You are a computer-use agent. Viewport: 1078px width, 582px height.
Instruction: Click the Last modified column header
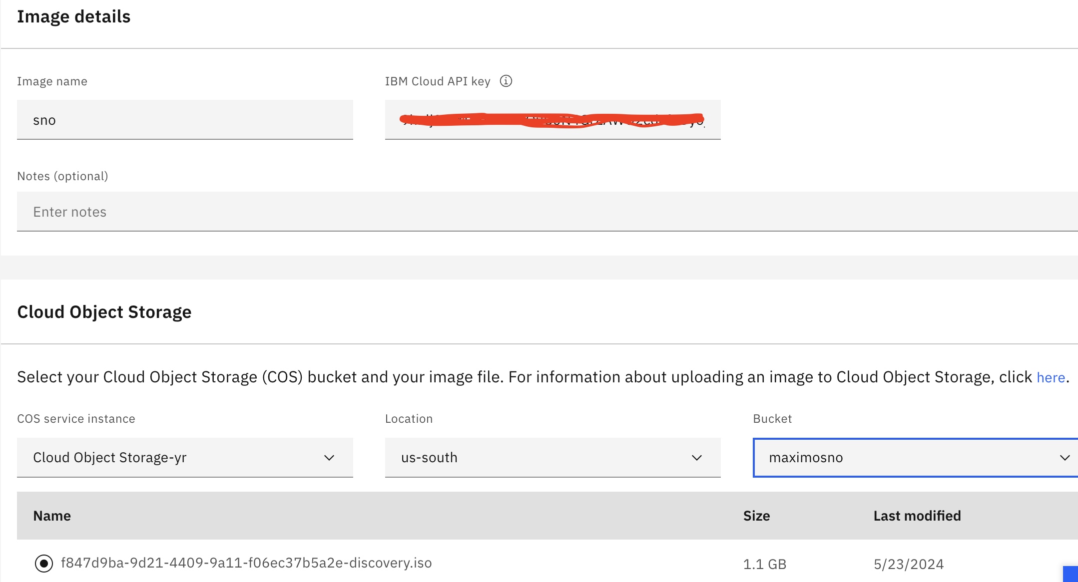pos(917,516)
